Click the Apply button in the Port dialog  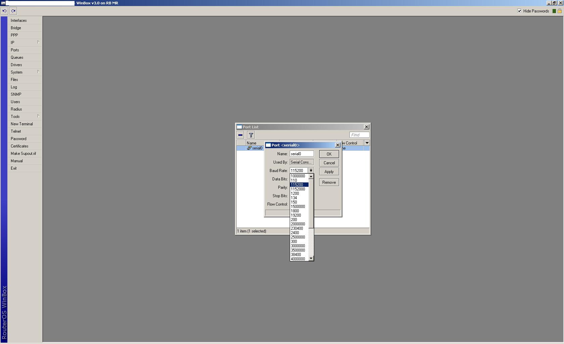click(329, 171)
